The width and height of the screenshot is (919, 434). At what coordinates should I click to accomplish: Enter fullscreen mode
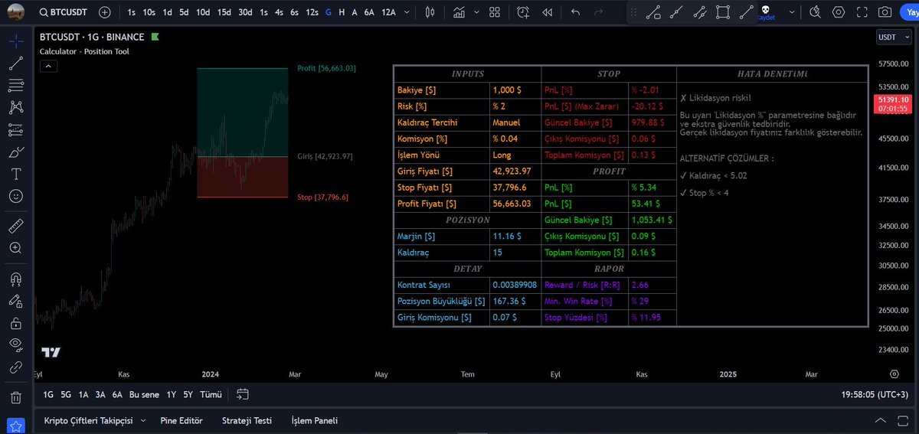click(x=862, y=12)
